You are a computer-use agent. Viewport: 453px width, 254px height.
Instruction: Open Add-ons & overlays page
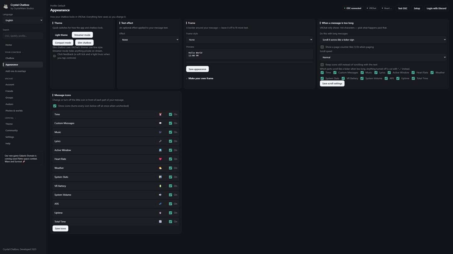click(23, 71)
